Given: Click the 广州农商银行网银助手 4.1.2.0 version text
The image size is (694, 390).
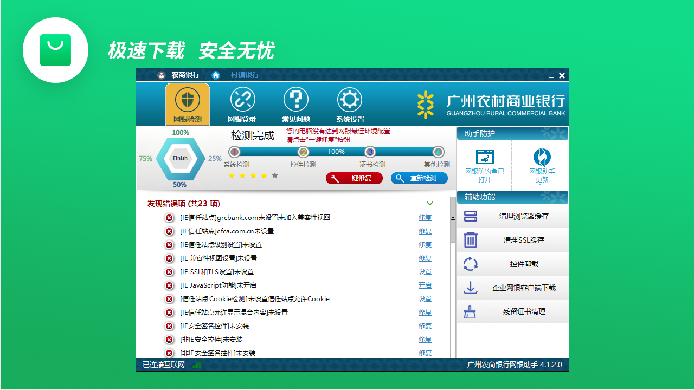Looking at the screenshot, I should 515,365.
